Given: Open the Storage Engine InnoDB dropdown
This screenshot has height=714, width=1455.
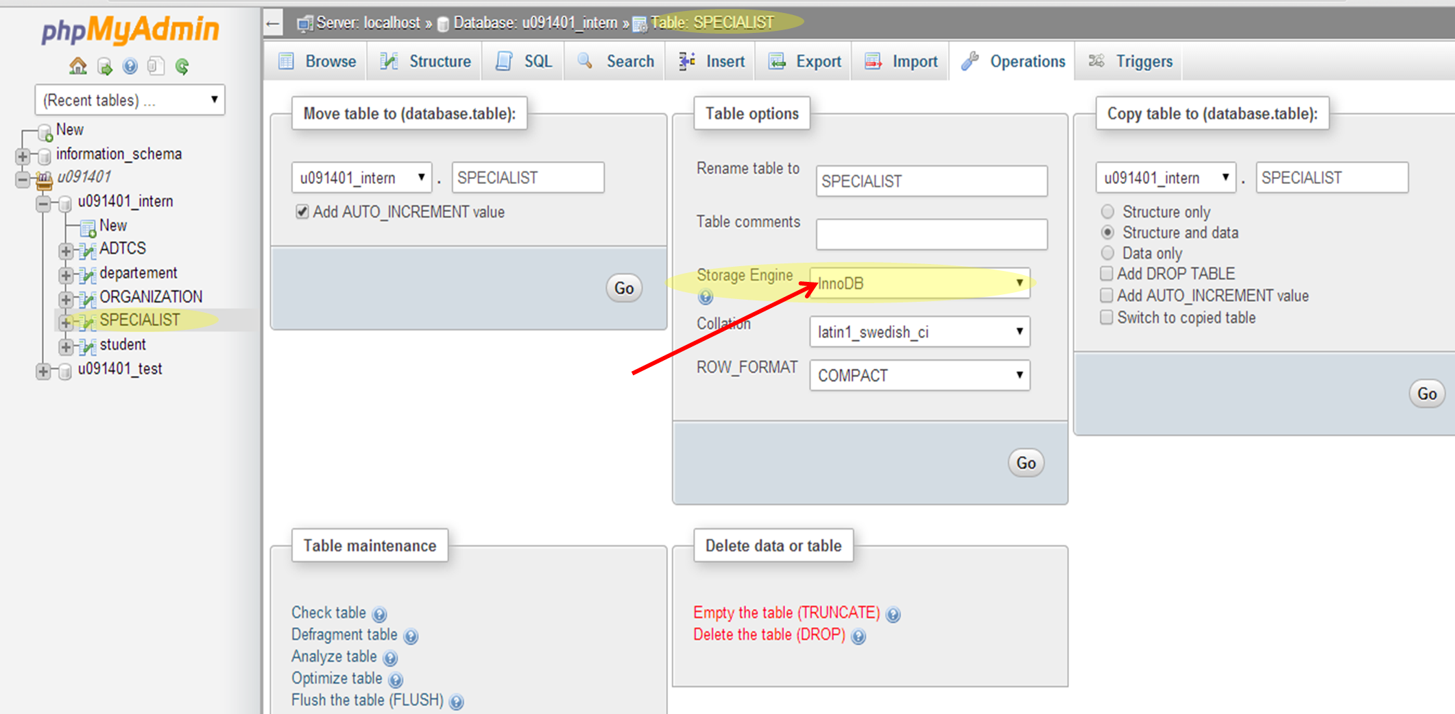Looking at the screenshot, I should point(919,283).
